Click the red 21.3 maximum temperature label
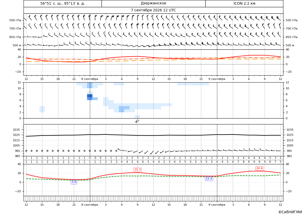Screen dimensions: 302x214 (x=137, y=169)
